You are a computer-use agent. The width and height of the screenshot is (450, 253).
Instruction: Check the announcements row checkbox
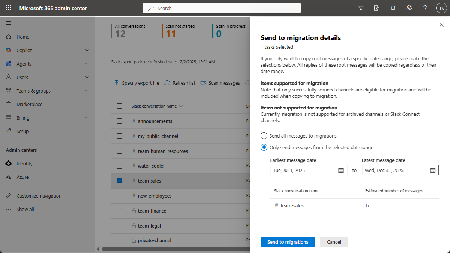pyautogui.click(x=119, y=121)
